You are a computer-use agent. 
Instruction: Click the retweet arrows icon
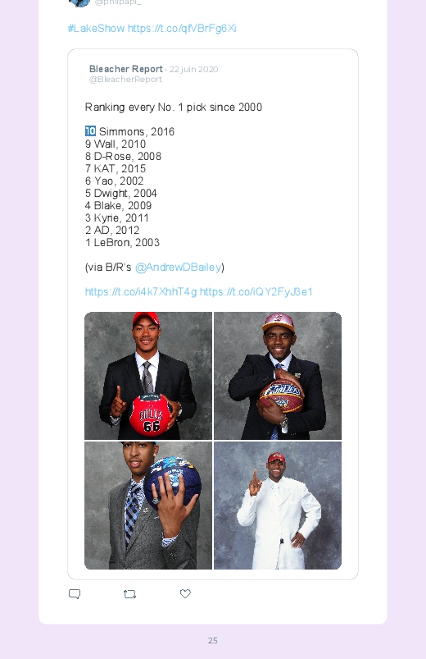(129, 594)
